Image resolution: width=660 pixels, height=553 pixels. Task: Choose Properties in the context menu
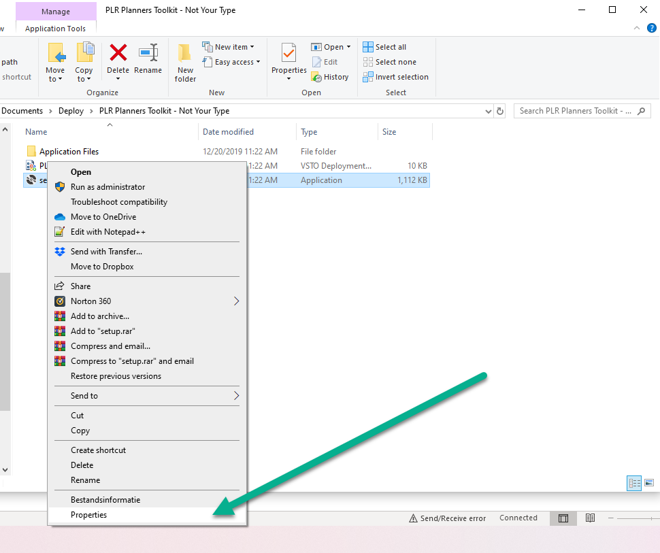[x=89, y=515]
